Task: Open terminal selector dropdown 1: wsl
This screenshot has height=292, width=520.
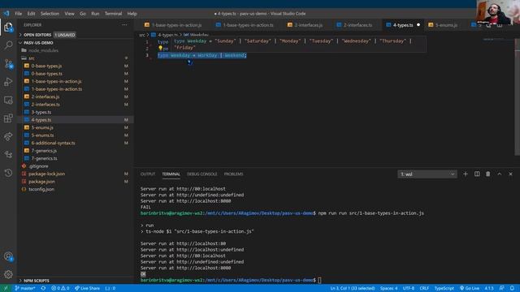Action: (427, 174)
